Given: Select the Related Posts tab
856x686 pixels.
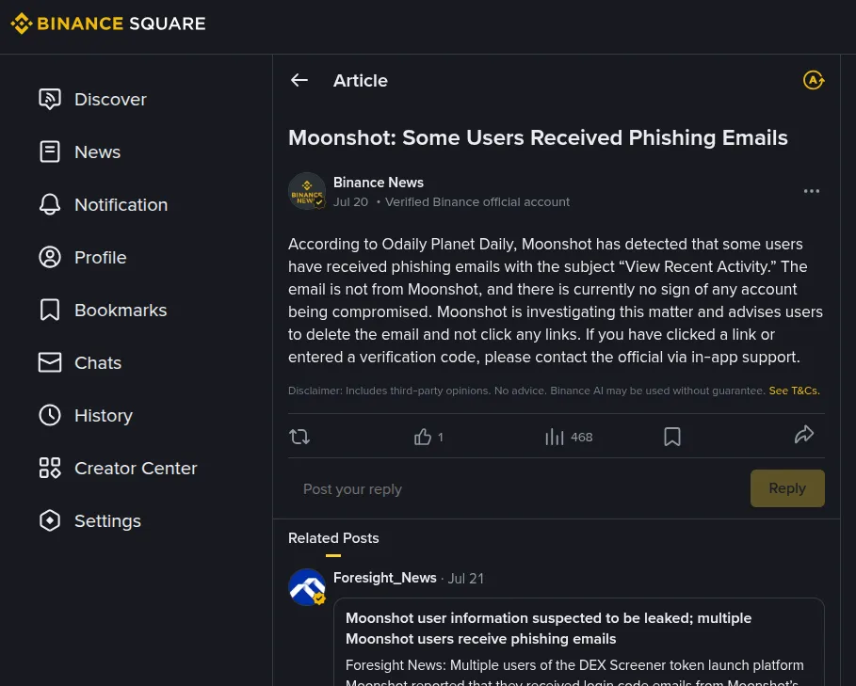Looking at the screenshot, I should 333,538.
